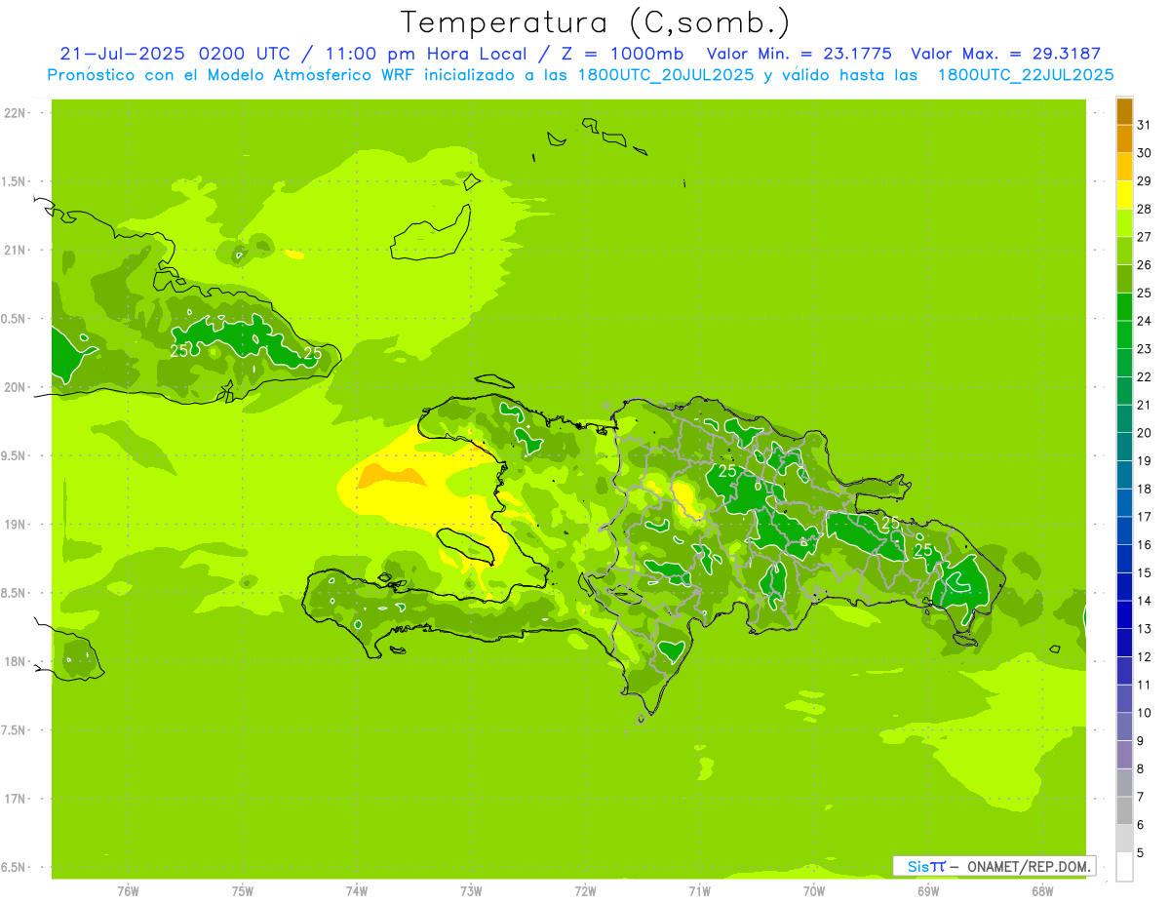1170x904 pixels.
Task: Select the green legend band between 24 and 25
Action: [1124, 307]
